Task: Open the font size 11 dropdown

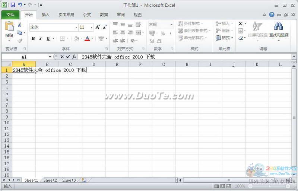Action: click(x=91, y=28)
